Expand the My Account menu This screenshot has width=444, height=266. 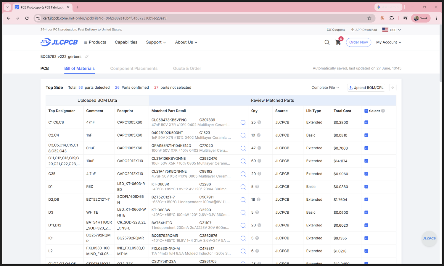coord(389,42)
